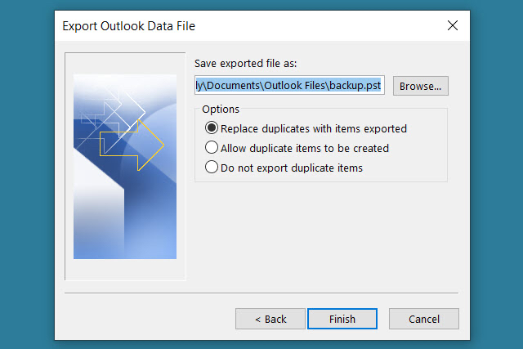Click the "Allow duplicate items to be created" text
This screenshot has height=349, width=523.
point(304,148)
